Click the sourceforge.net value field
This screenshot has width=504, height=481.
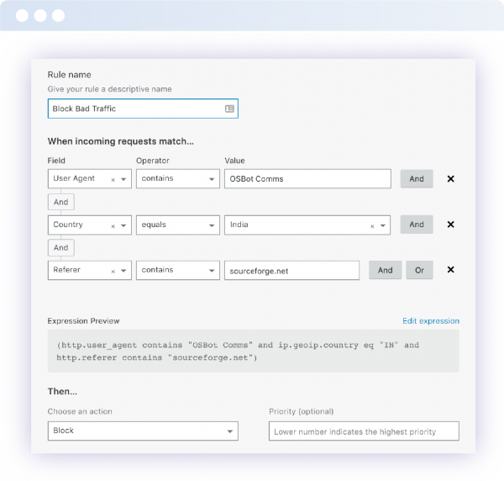pos(291,270)
